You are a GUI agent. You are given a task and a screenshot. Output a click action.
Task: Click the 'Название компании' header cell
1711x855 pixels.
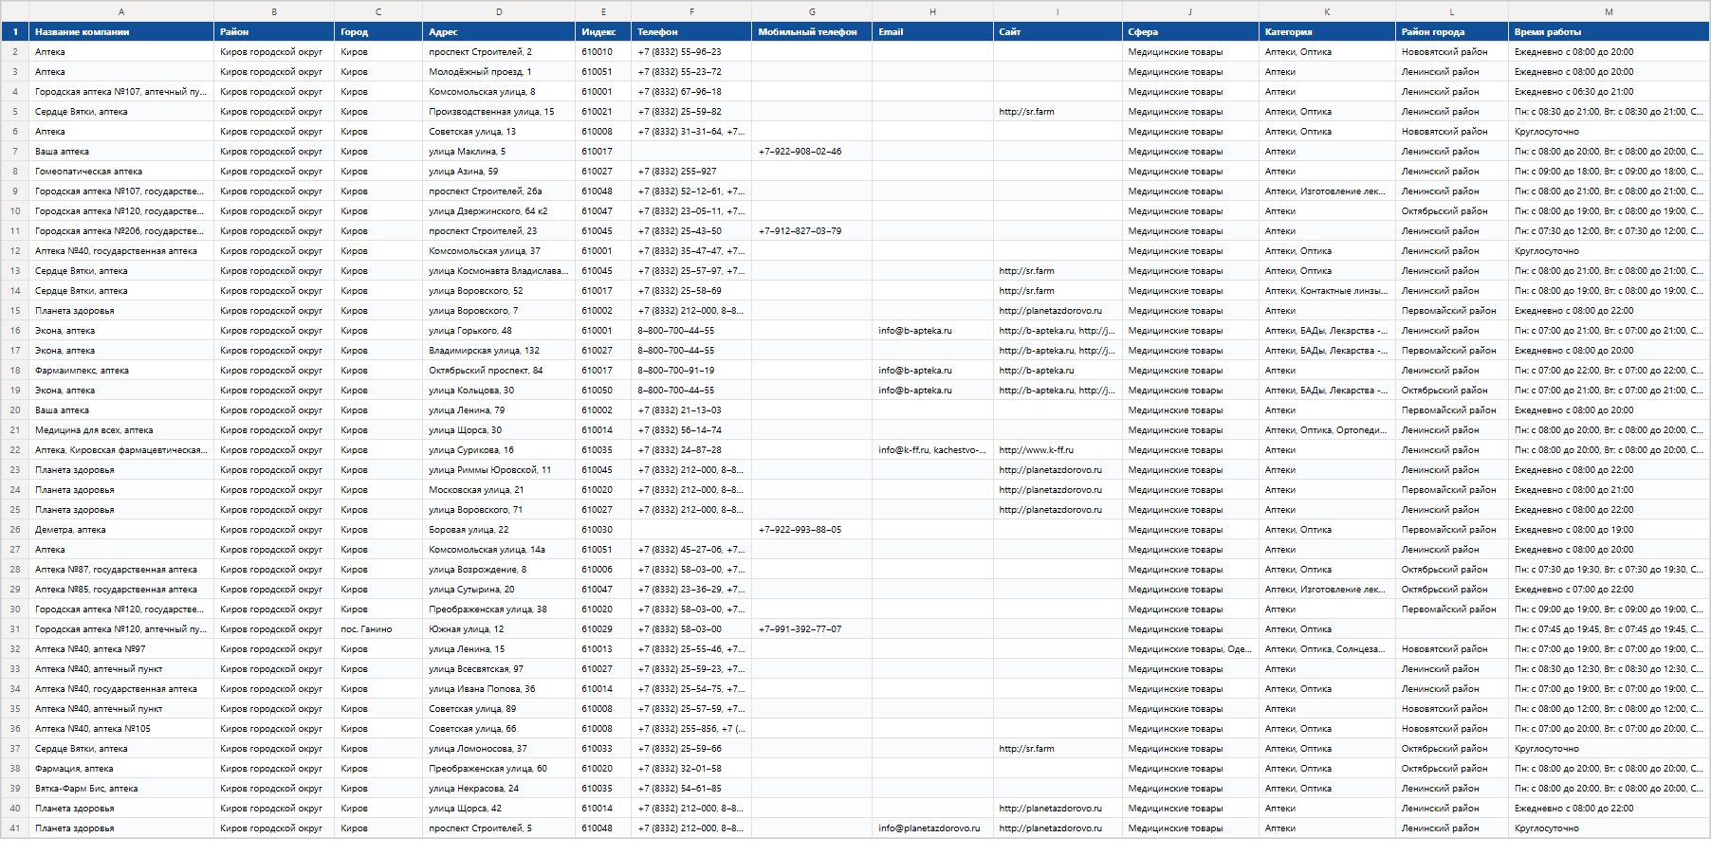(121, 31)
